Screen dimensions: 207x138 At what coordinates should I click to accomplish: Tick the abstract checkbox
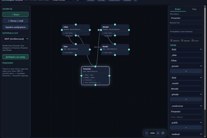click(x=182, y=40)
